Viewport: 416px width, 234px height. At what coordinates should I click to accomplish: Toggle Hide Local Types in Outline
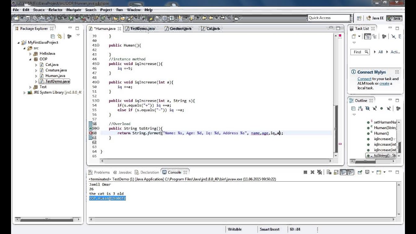coord(389,109)
